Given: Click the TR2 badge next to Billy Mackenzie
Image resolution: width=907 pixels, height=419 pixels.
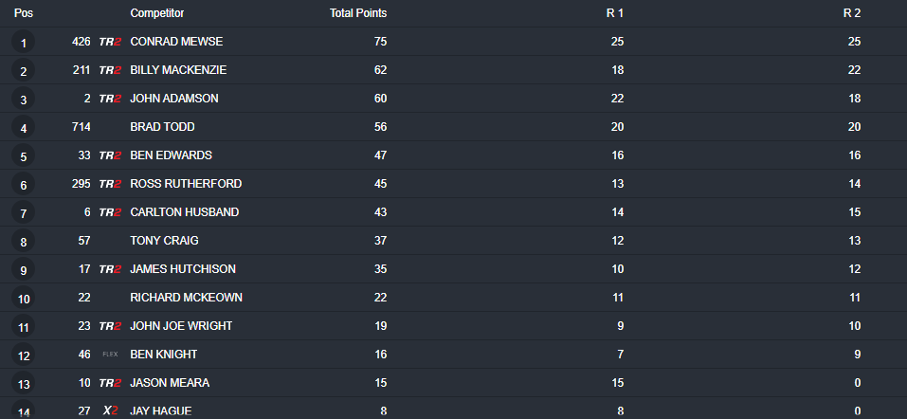Looking at the screenshot, I should tap(110, 70).
